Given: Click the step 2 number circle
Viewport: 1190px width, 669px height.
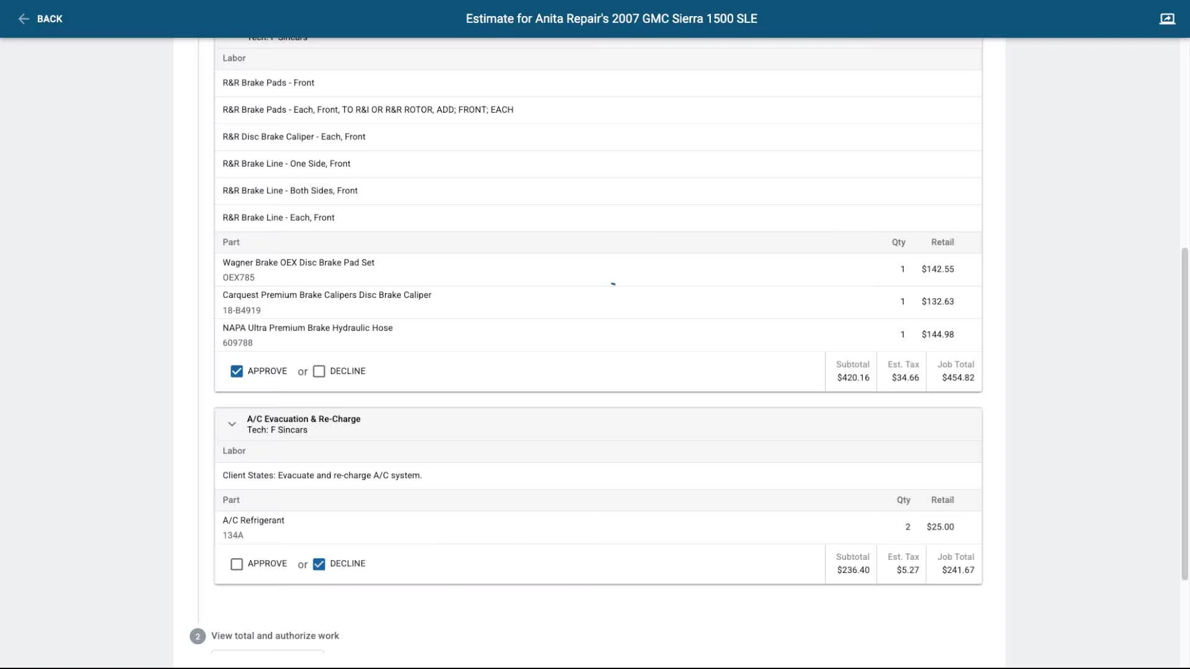Looking at the screenshot, I should point(198,636).
